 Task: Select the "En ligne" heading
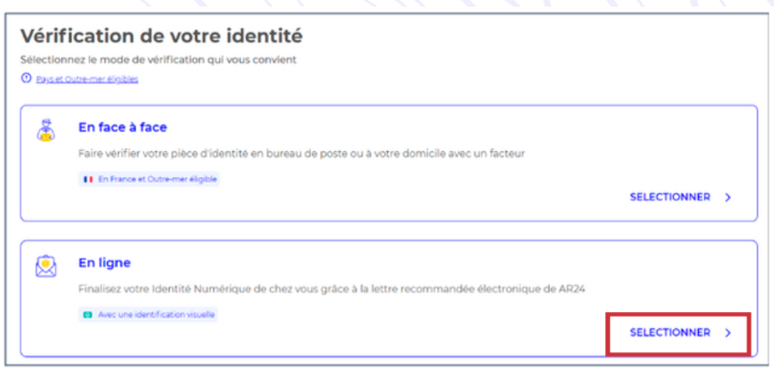105,263
